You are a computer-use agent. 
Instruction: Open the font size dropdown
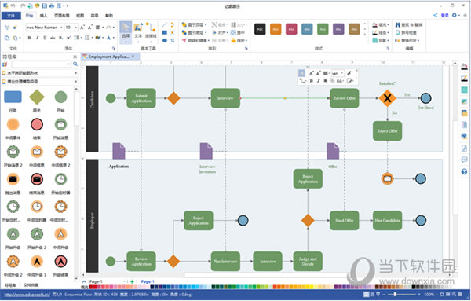76,28
